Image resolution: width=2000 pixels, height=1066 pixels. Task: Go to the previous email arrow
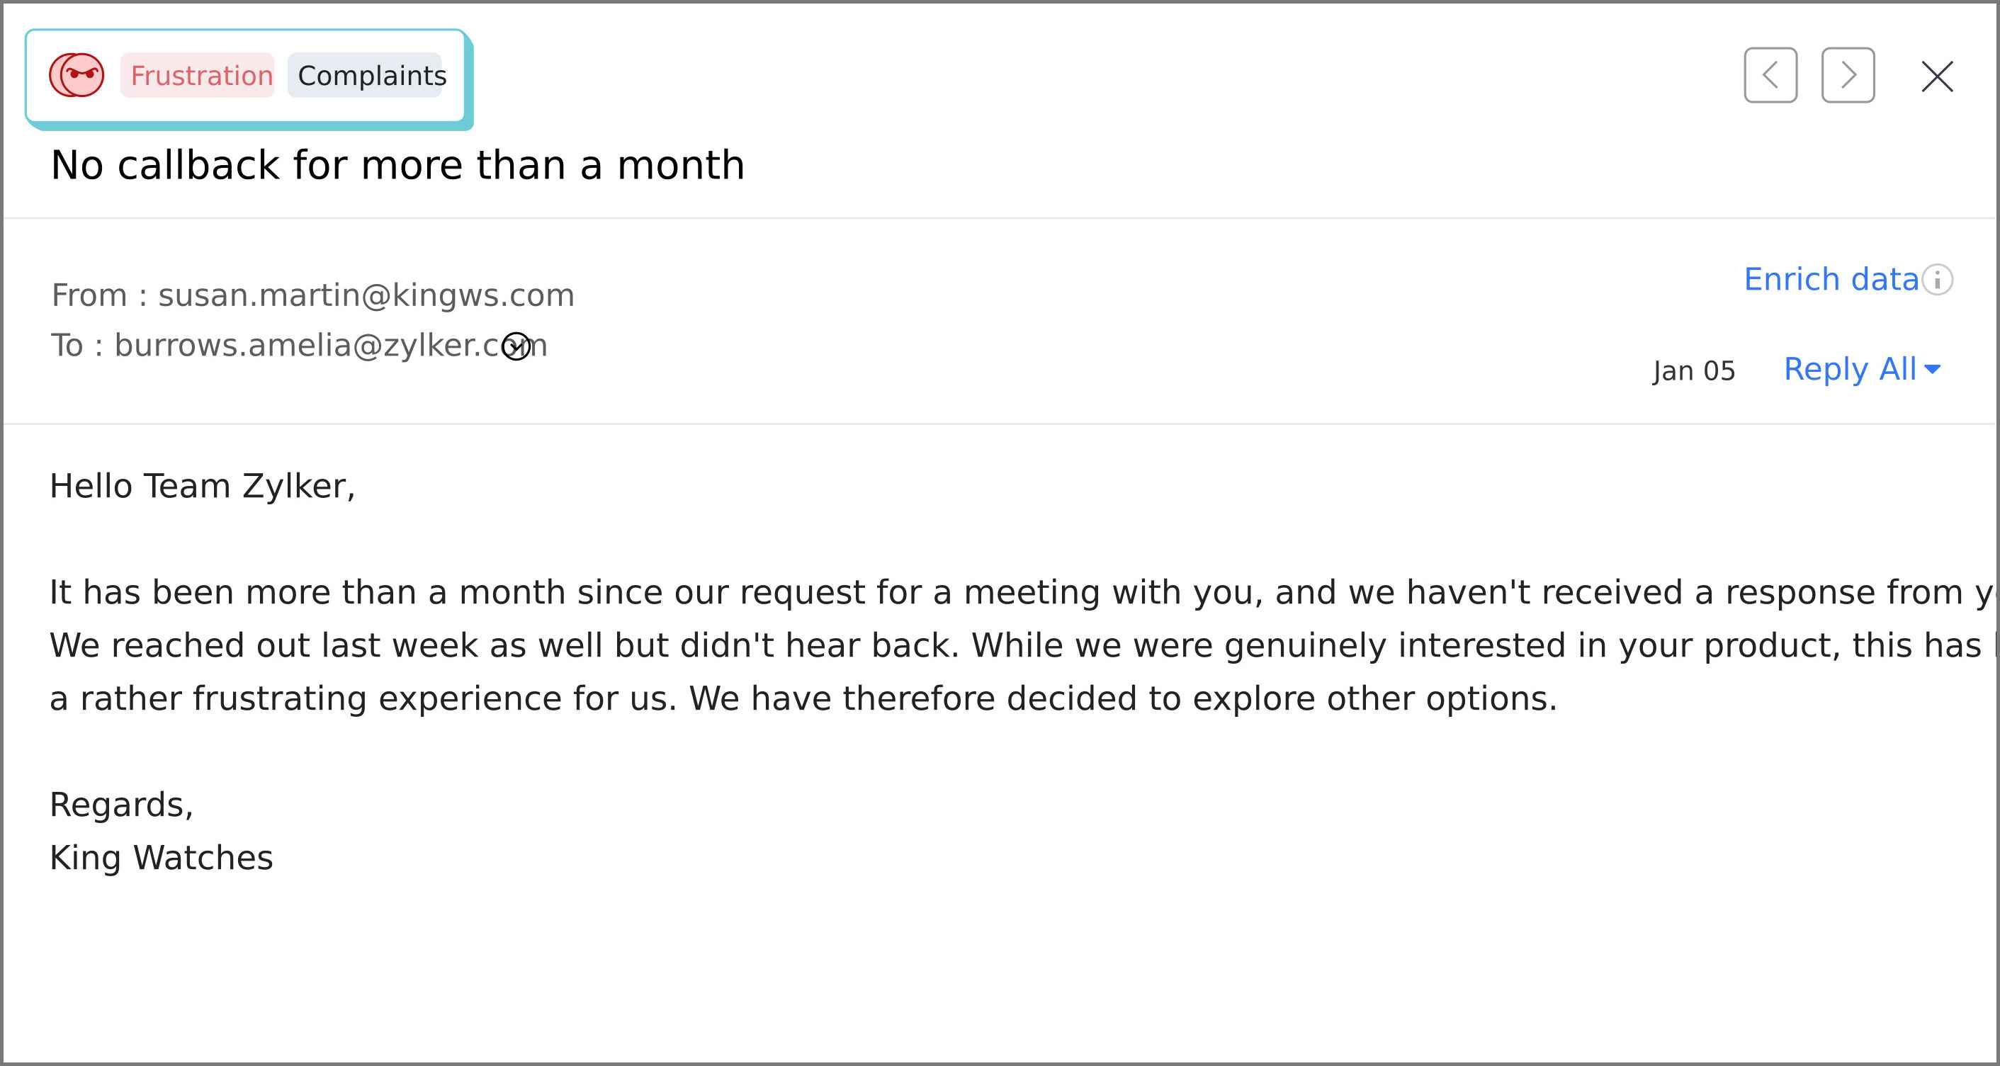coord(1770,75)
